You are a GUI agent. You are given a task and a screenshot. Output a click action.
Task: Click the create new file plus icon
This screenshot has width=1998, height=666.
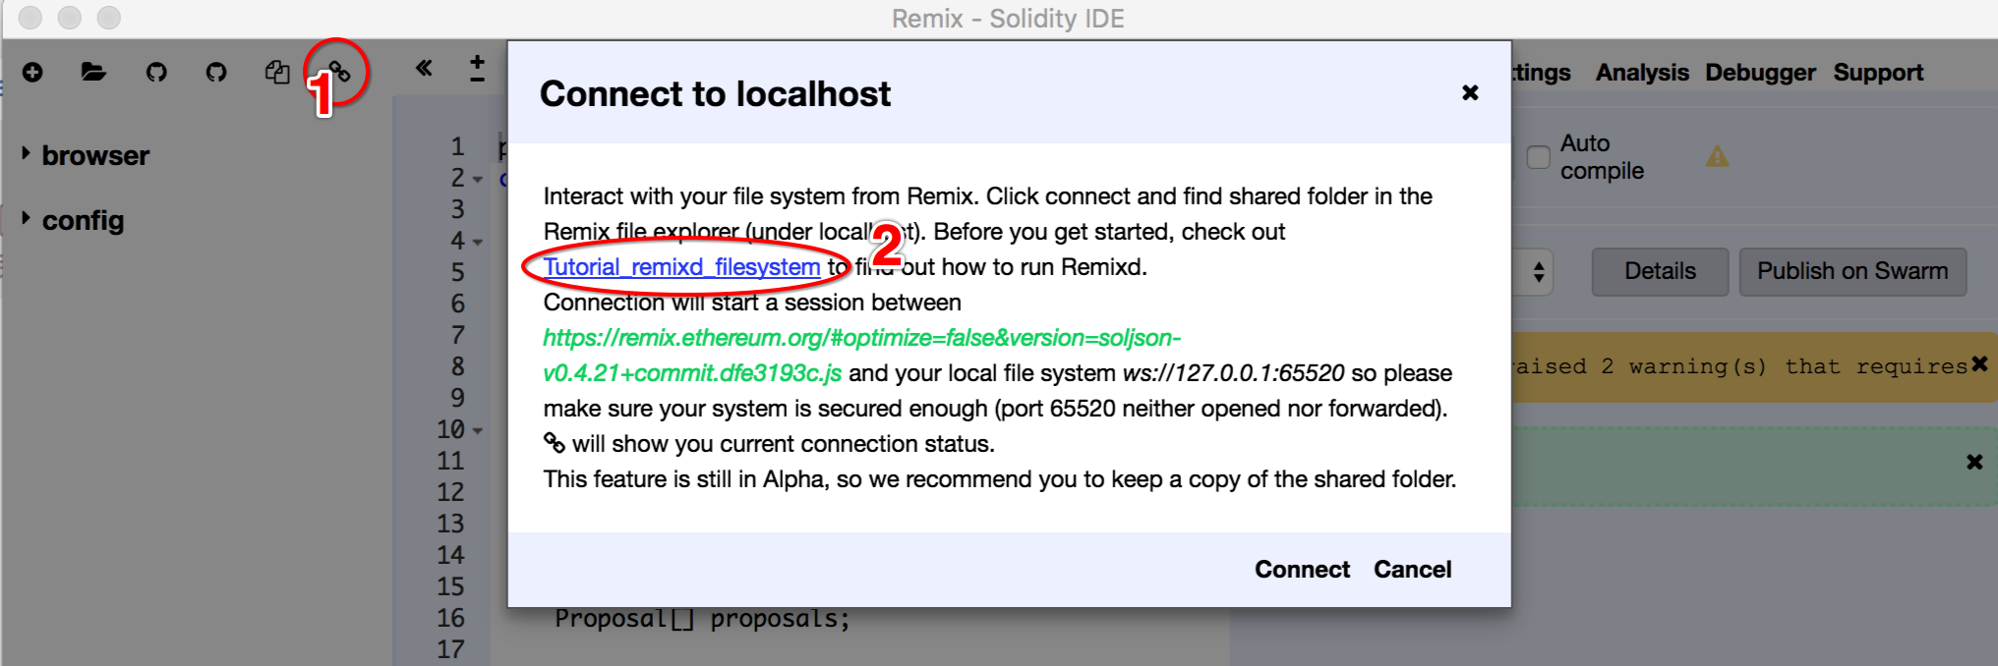(32, 72)
